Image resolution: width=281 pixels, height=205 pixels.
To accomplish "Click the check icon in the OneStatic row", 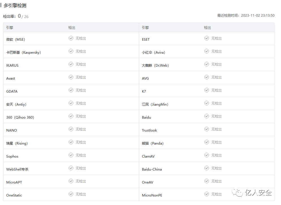I will [71, 194].
